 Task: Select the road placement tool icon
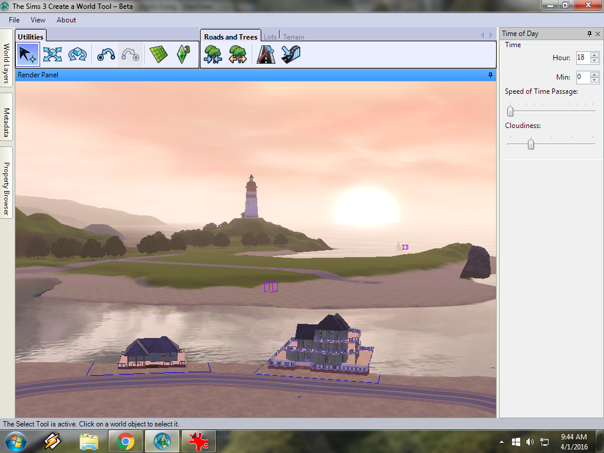[x=266, y=55]
